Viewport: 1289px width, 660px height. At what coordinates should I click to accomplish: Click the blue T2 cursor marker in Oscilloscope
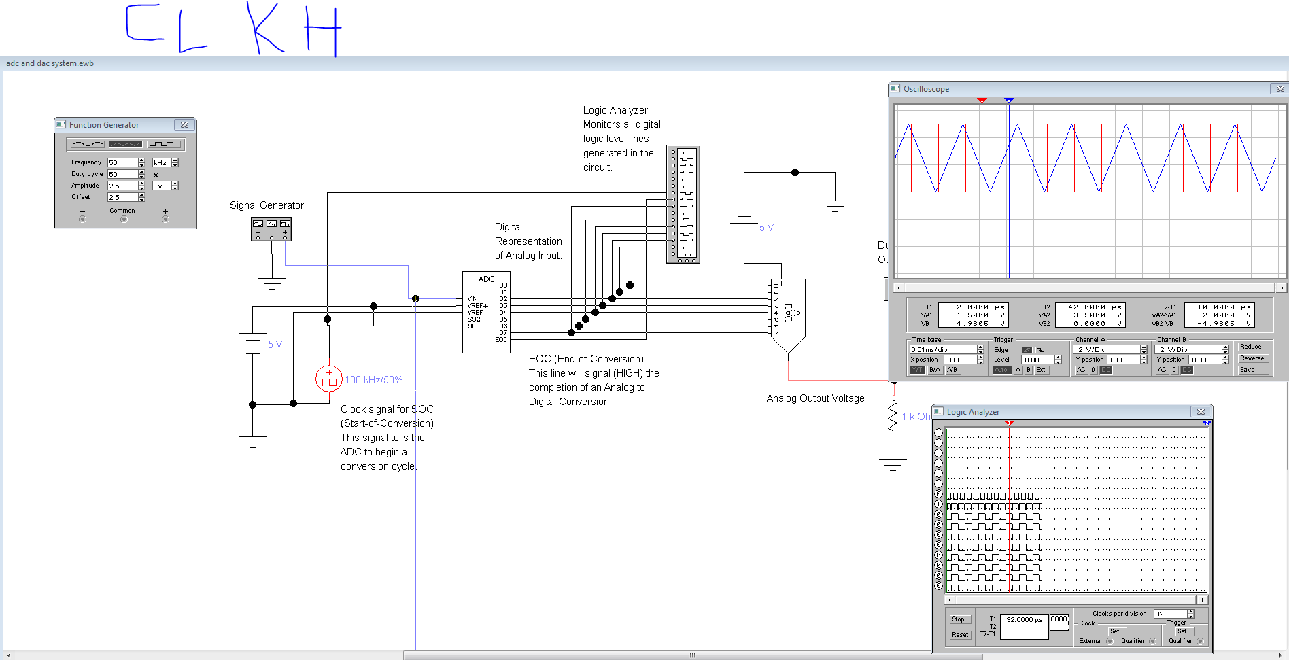coord(1009,100)
